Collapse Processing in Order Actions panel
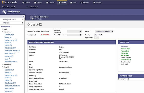 [x=120, y=46]
